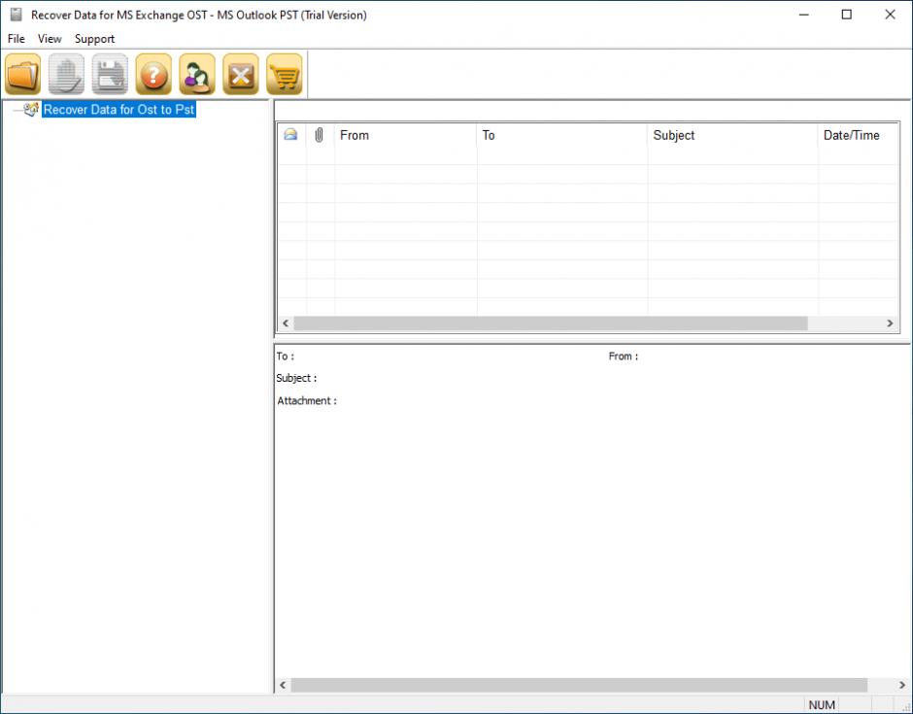Select 'Recover Data for Ost to Pst' tree node
Screen dimensions: 913x714
pos(118,110)
